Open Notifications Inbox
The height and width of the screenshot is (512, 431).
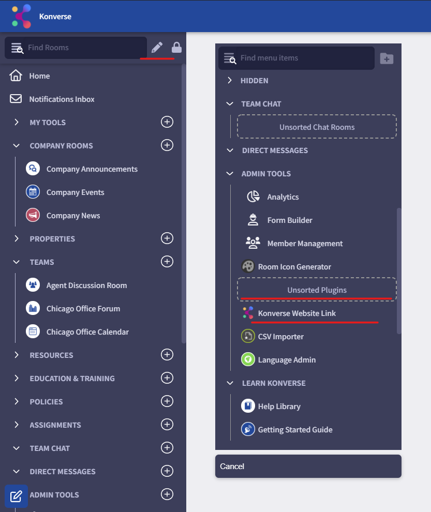click(x=62, y=99)
